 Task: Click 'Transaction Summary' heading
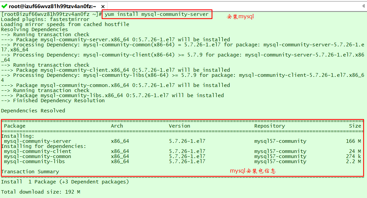pyautogui.click(x=30, y=172)
